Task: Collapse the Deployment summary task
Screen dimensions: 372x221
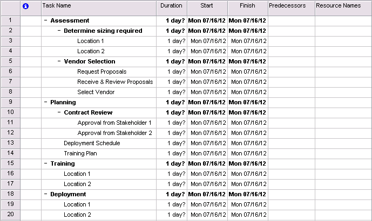Action: click(46, 195)
